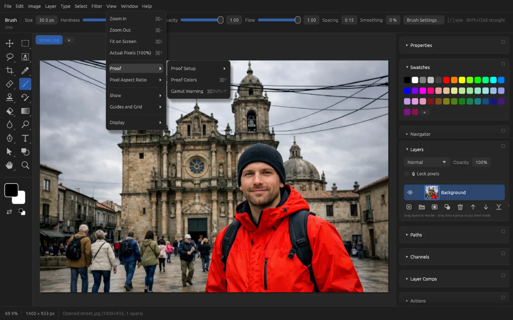Click Fit on Screen in View menu
The height and width of the screenshot is (320, 513).
click(136, 41)
